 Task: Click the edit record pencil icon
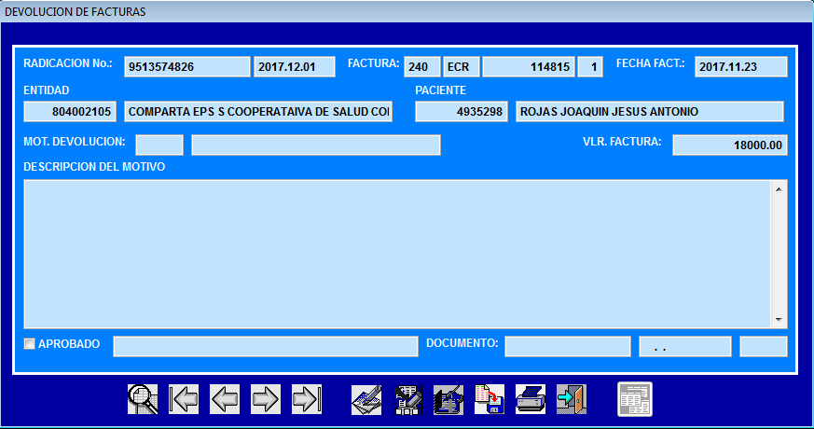[366, 399]
